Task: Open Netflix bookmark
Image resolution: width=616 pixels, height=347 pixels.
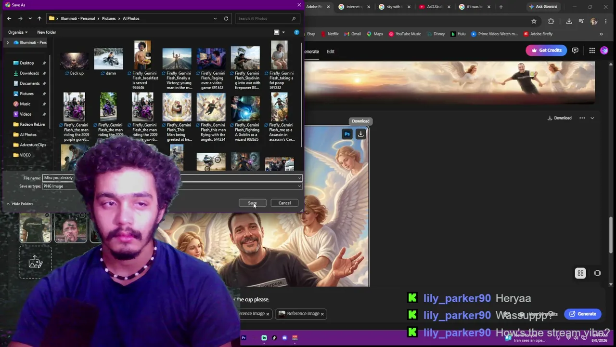Action: pos(330,34)
